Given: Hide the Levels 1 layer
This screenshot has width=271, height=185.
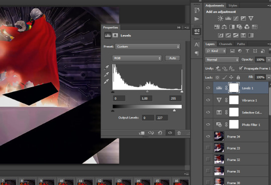Looking at the screenshot, I should 208,88.
